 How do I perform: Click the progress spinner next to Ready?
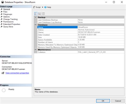4,90
